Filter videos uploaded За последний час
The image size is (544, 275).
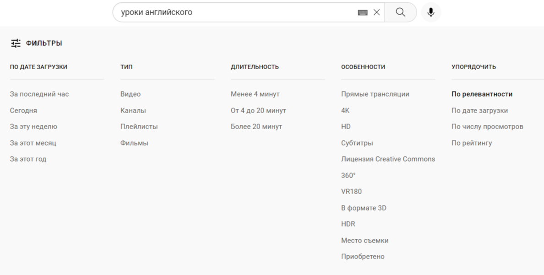(x=39, y=94)
